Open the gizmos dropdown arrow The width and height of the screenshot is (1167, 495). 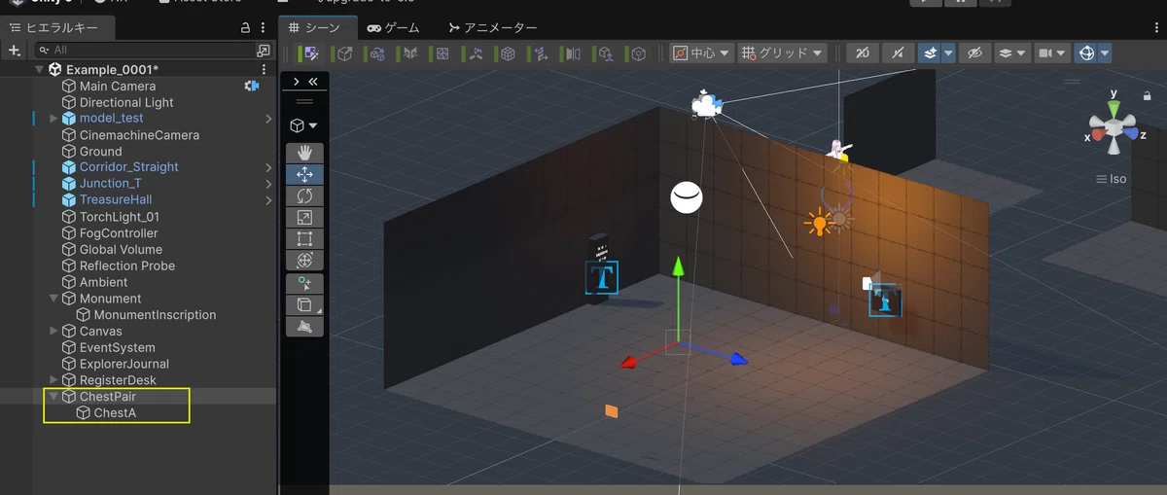pyautogui.click(x=1106, y=53)
